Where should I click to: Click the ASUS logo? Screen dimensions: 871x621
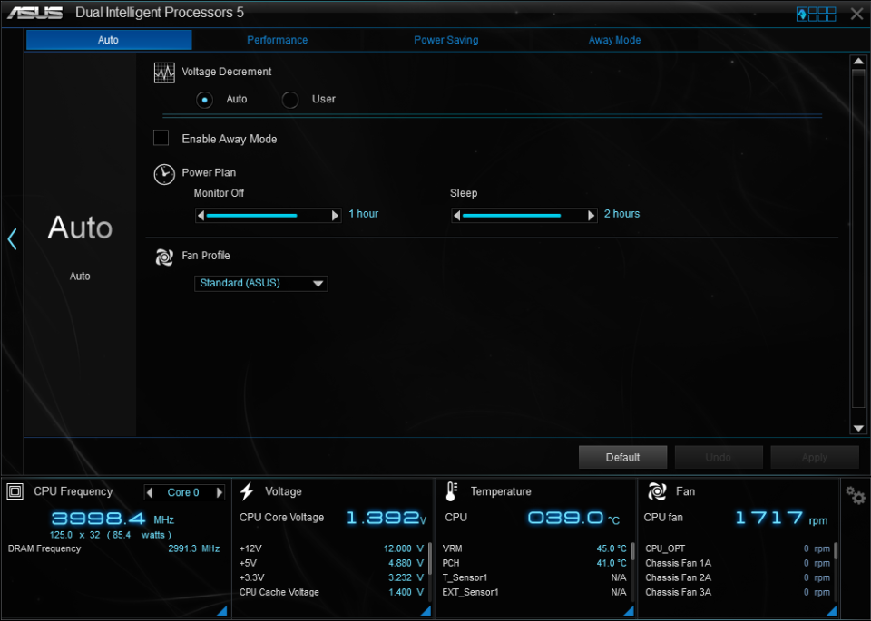34,13
